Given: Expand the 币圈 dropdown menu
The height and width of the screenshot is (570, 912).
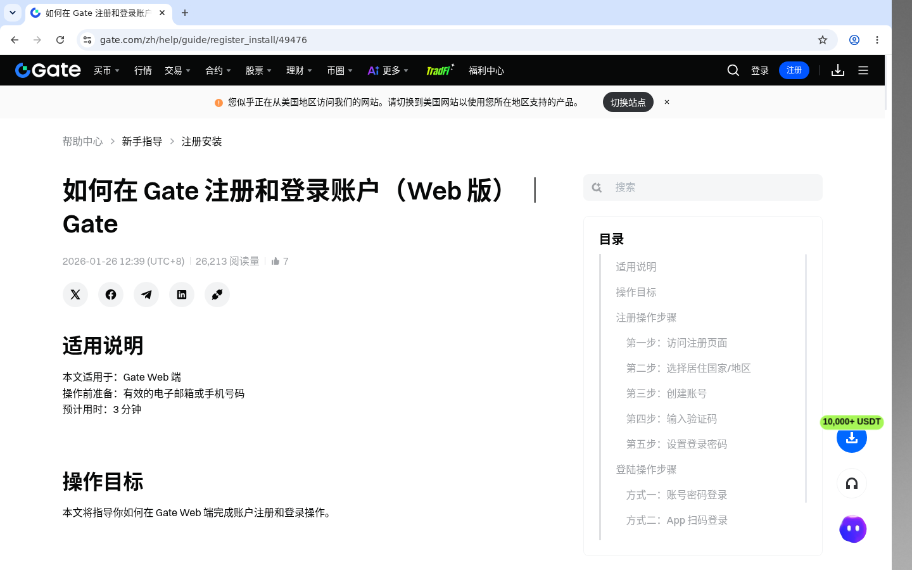Looking at the screenshot, I should click(x=340, y=70).
